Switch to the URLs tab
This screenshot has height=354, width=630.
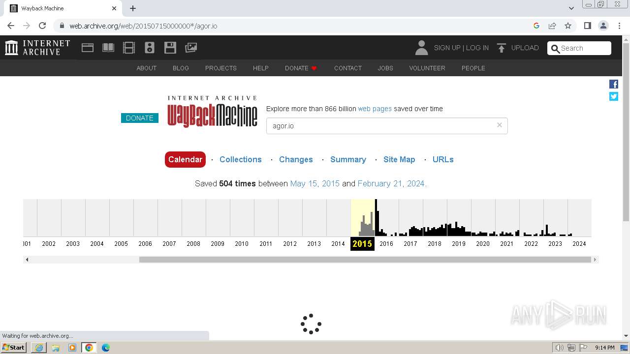(443, 159)
